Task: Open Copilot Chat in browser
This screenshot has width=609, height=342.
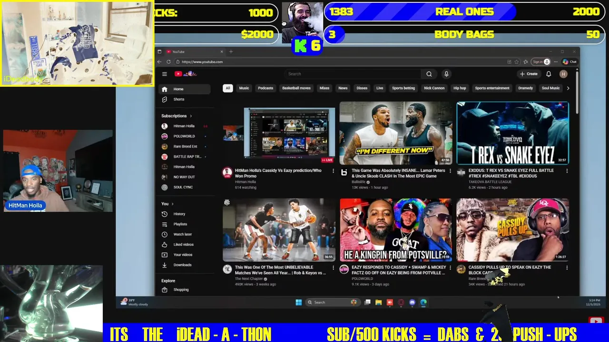Action: [x=569, y=62]
